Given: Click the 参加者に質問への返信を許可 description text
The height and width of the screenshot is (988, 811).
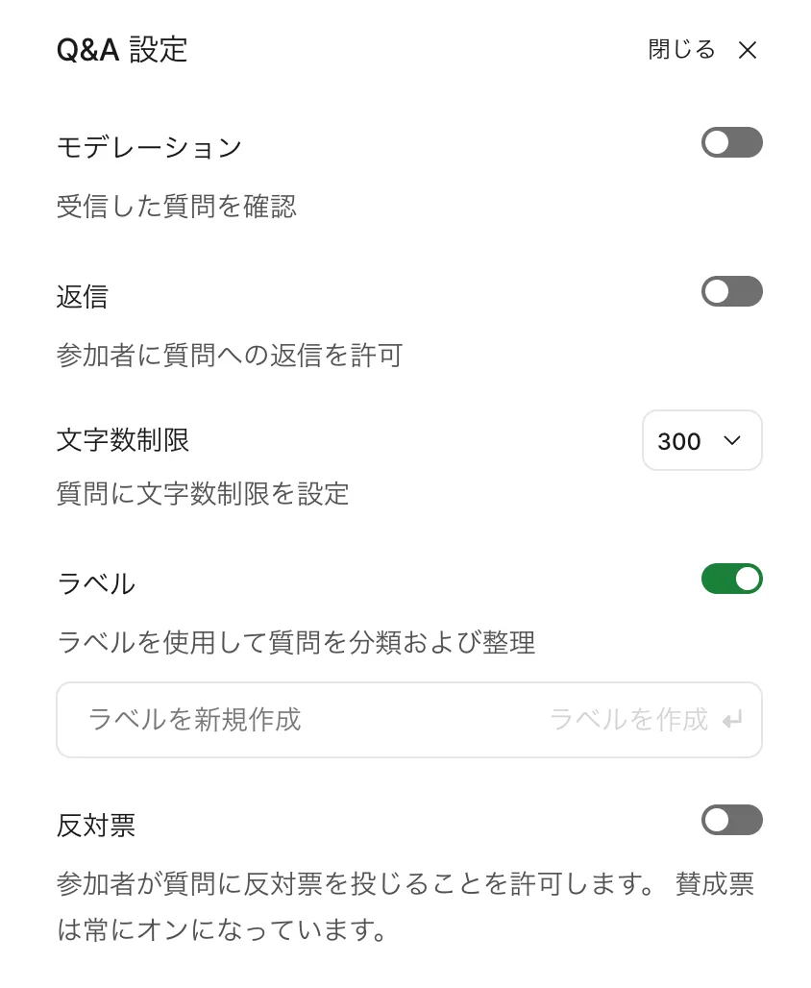Looking at the screenshot, I should pos(229,356).
